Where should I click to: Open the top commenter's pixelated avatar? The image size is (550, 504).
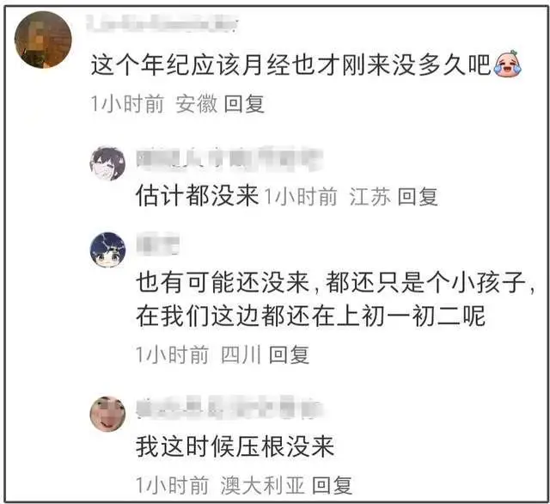click(x=43, y=40)
